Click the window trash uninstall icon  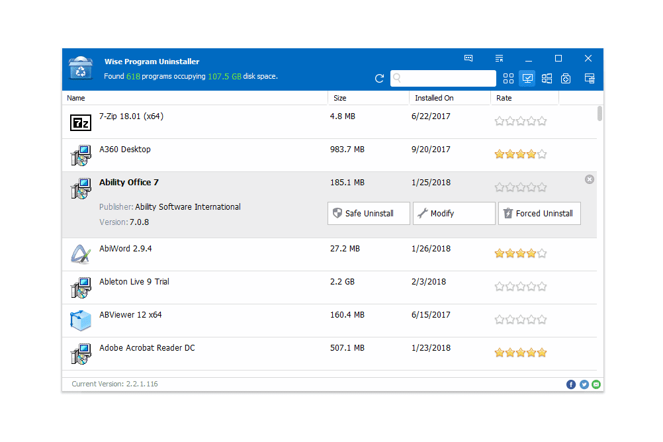point(589,79)
